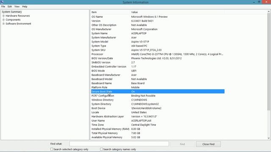The width and height of the screenshot is (271, 152).
Task: Select the BaseBoard Name row
Action: pyautogui.click(x=158, y=83)
